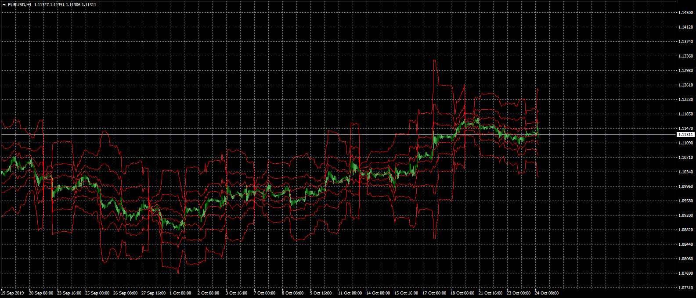Click the 1.12610 price axis label
Image resolution: width=696 pixels, height=298 pixels.
click(686, 85)
